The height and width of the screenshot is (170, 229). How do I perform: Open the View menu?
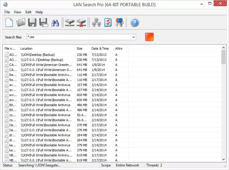[17, 12]
